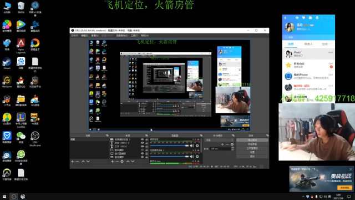Undock the Sources panel via its pop-out icon
The image size is (355, 200).
click(x=146, y=136)
